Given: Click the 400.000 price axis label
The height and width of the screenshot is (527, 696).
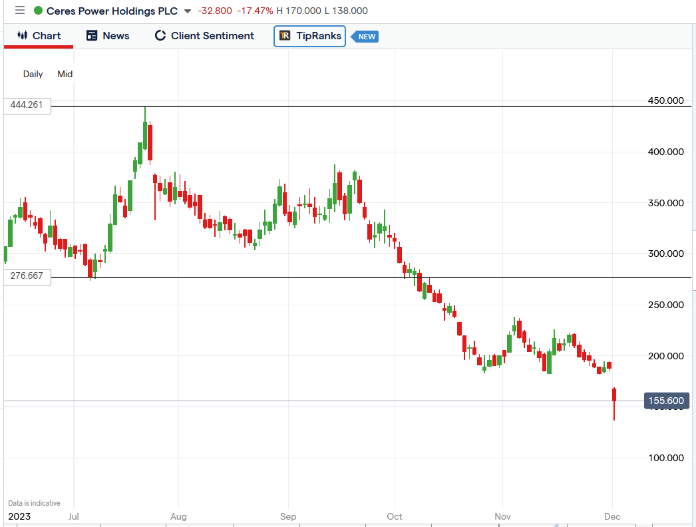Looking at the screenshot, I should tap(666, 152).
